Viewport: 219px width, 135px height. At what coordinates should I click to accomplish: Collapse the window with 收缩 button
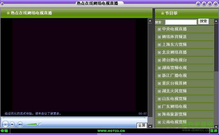click(4, 131)
